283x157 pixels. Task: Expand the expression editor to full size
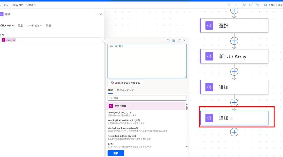[179, 40]
